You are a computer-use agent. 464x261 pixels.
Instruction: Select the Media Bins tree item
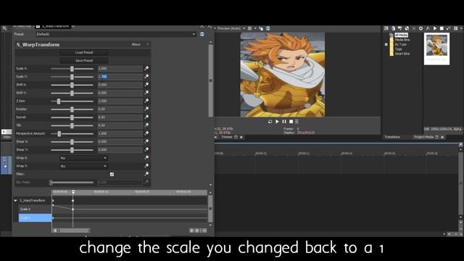point(402,40)
